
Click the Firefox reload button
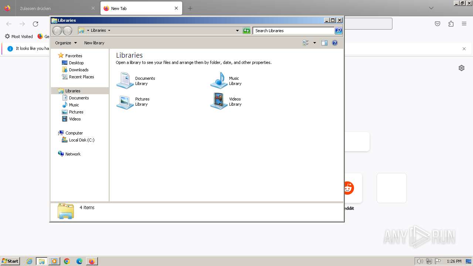click(x=35, y=24)
